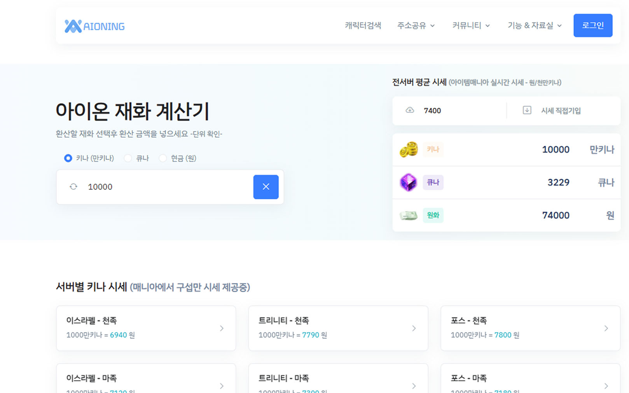The height and width of the screenshot is (393, 629).
Task: Click the purple gem Quna icon
Action: pyautogui.click(x=409, y=182)
